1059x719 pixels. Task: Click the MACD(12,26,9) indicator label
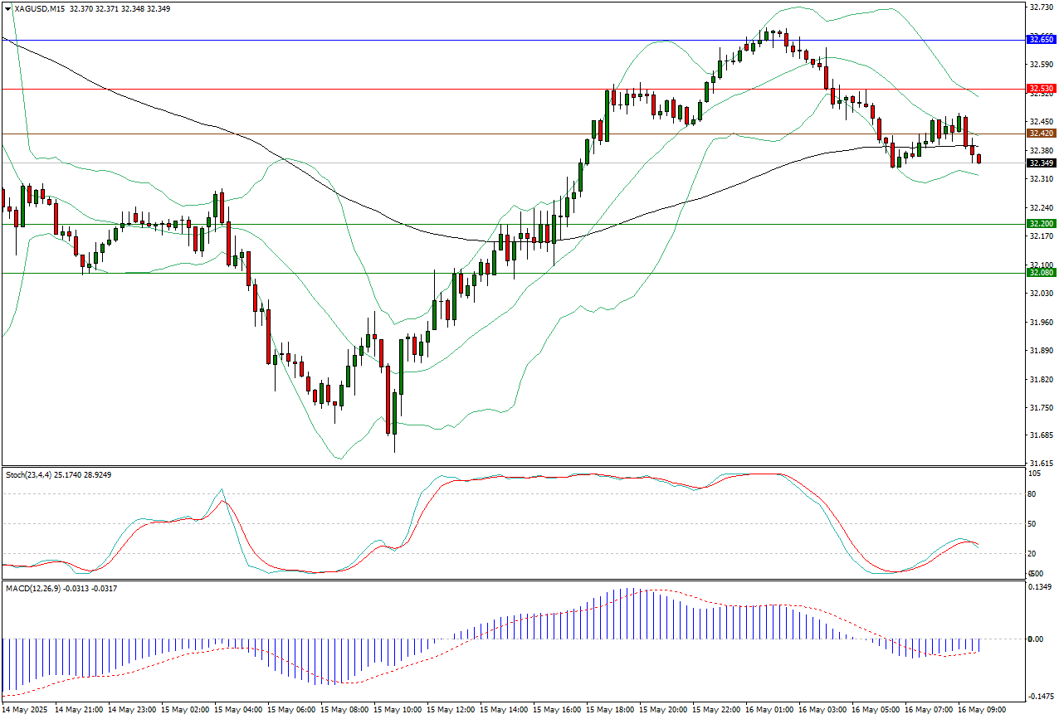tap(32, 588)
